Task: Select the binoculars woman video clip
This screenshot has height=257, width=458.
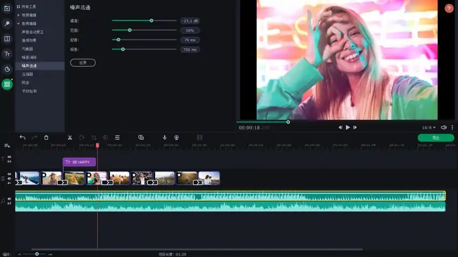Action: click(209, 178)
